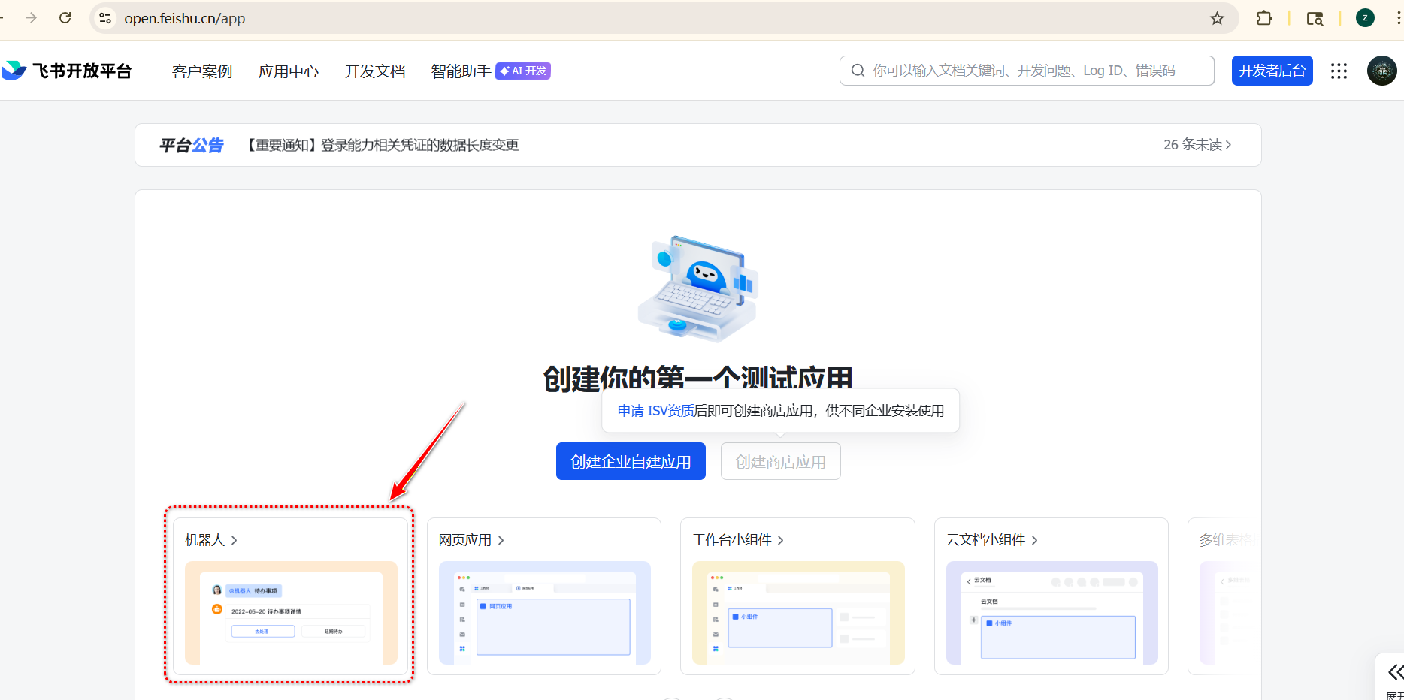Click the Feishu Open Platform logo
Screen dimensions: 1404x700
point(68,71)
